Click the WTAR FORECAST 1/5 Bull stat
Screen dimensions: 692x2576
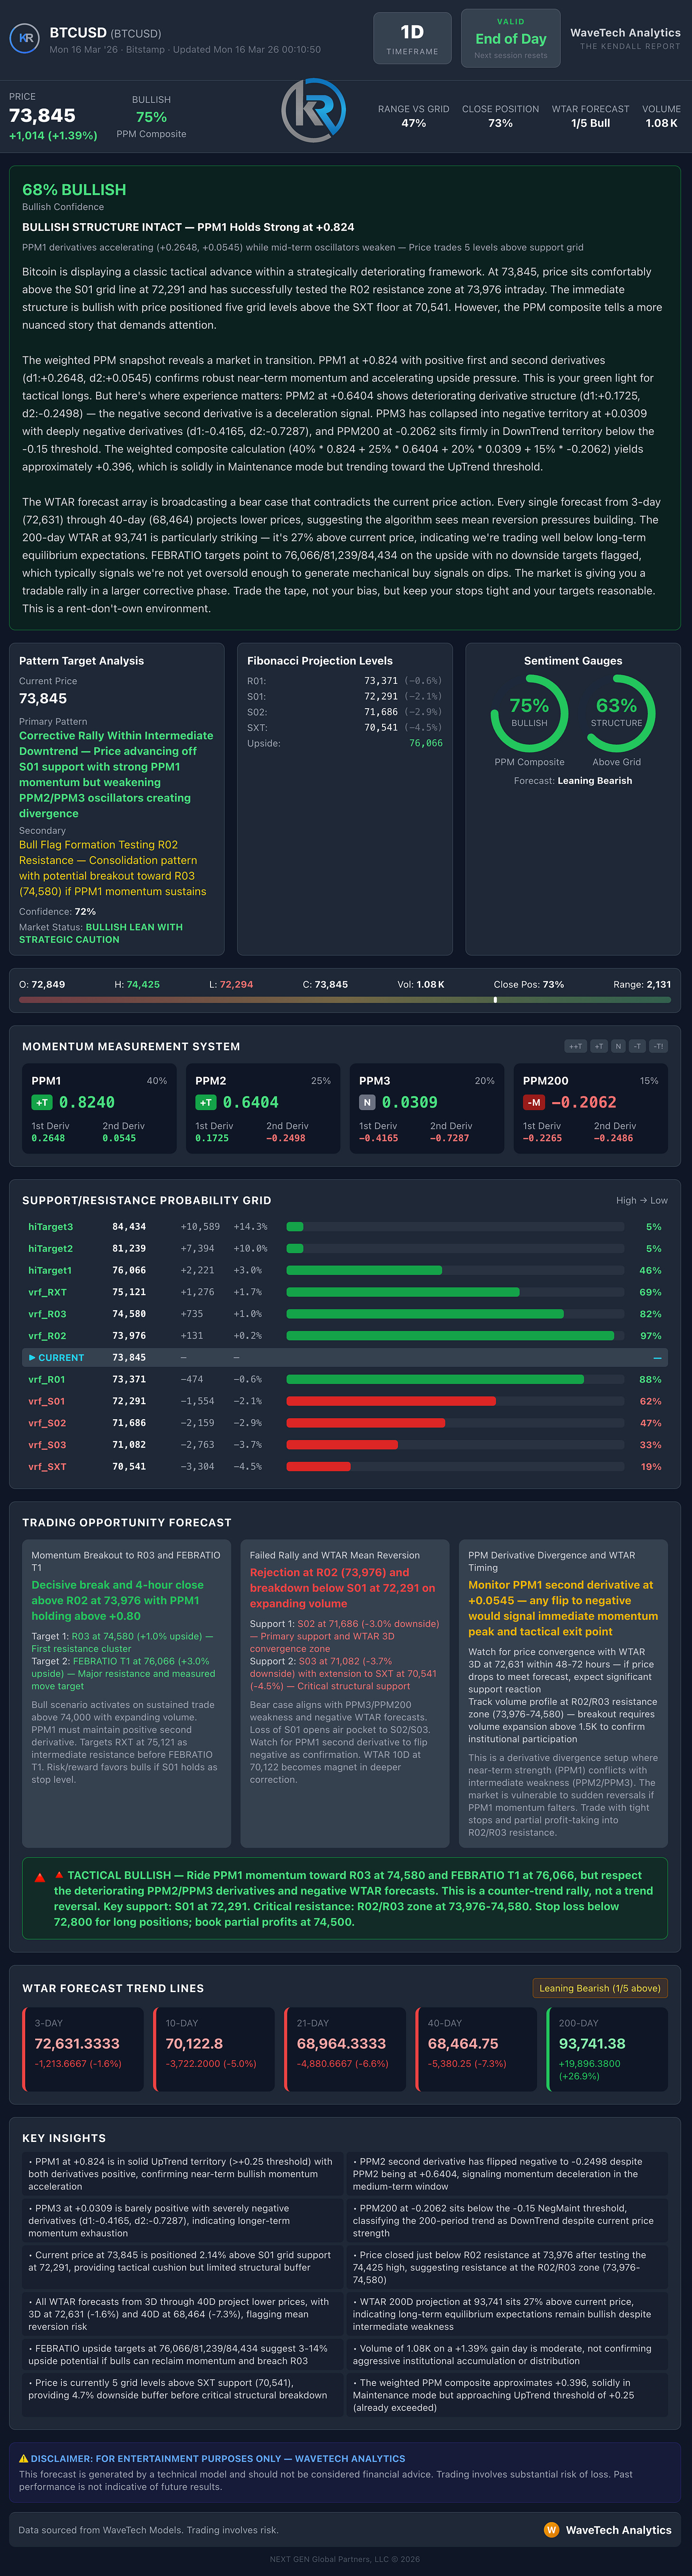tap(590, 116)
